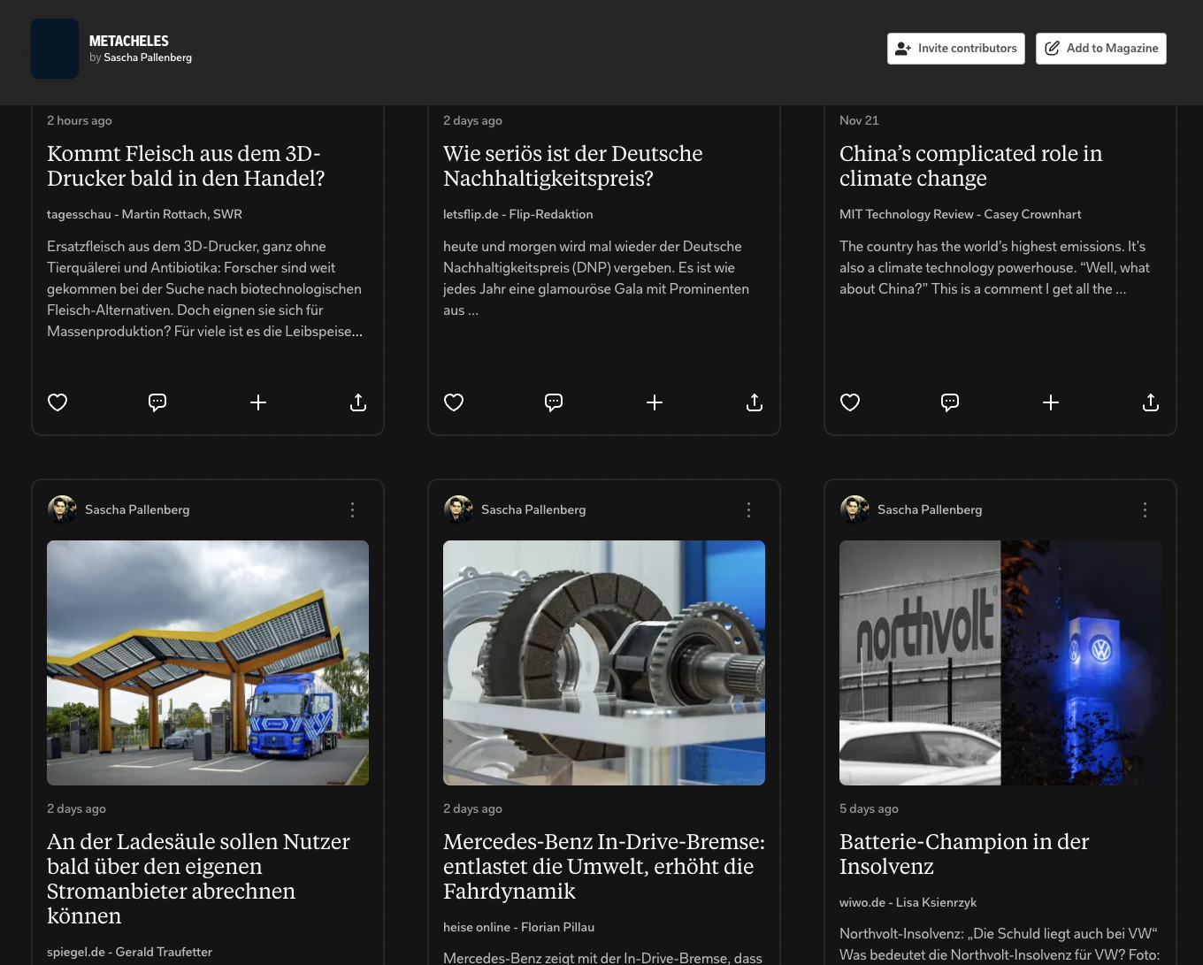Flip the China climate change article with its plus icon
Image resolution: width=1203 pixels, height=965 pixels.
[1051, 402]
